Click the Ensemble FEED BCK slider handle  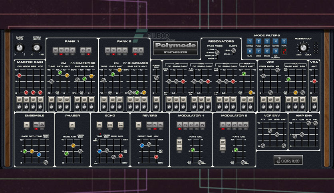(x=46, y=163)
